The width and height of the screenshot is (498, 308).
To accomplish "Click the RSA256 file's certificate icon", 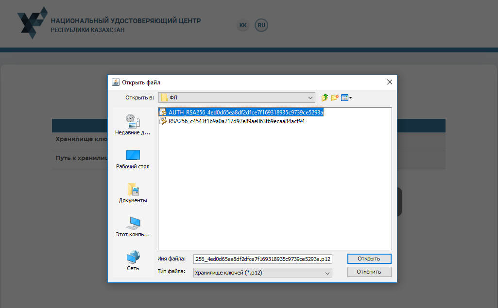I will (x=163, y=121).
